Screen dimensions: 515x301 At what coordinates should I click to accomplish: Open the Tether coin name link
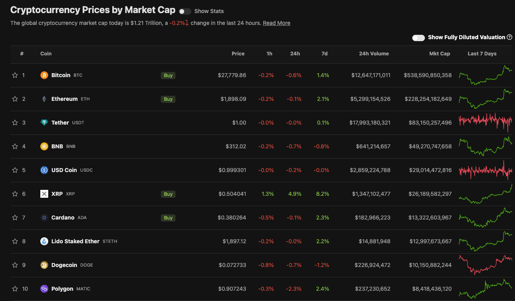pyautogui.click(x=60, y=123)
